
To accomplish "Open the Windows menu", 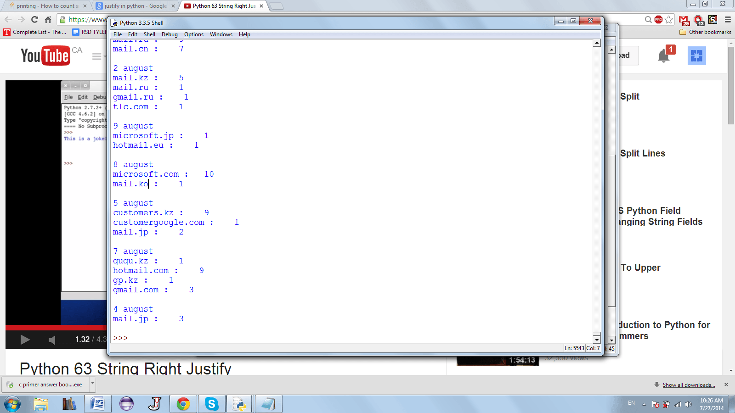I will 221,34.
